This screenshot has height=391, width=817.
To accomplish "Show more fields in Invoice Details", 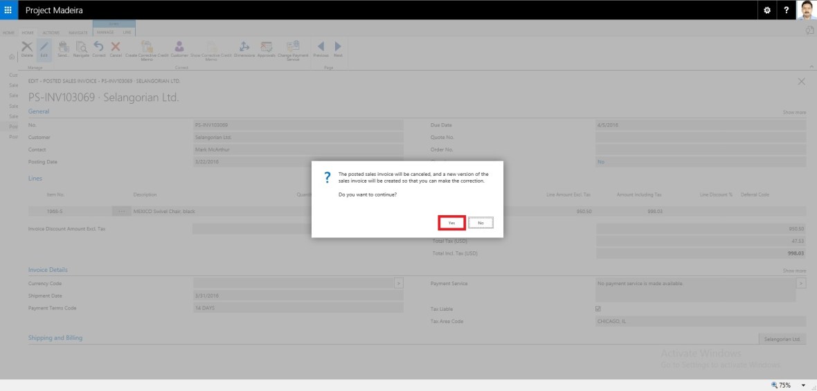I will [x=794, y=271].
